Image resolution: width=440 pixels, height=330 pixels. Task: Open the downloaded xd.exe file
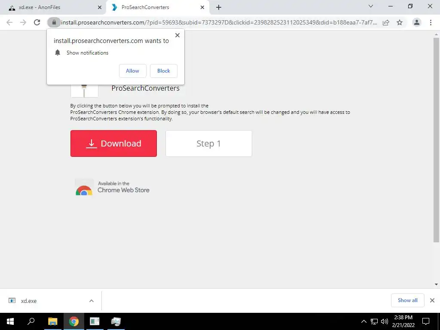point(29,301)
